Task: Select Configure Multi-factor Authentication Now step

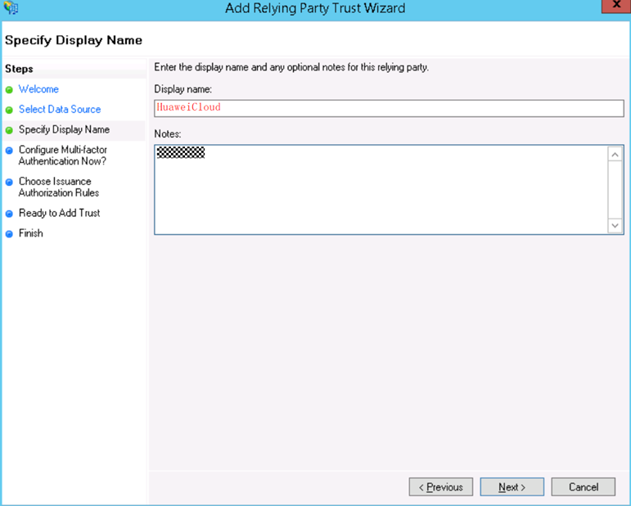Action: pyautogui.click(x=63, y=156)
